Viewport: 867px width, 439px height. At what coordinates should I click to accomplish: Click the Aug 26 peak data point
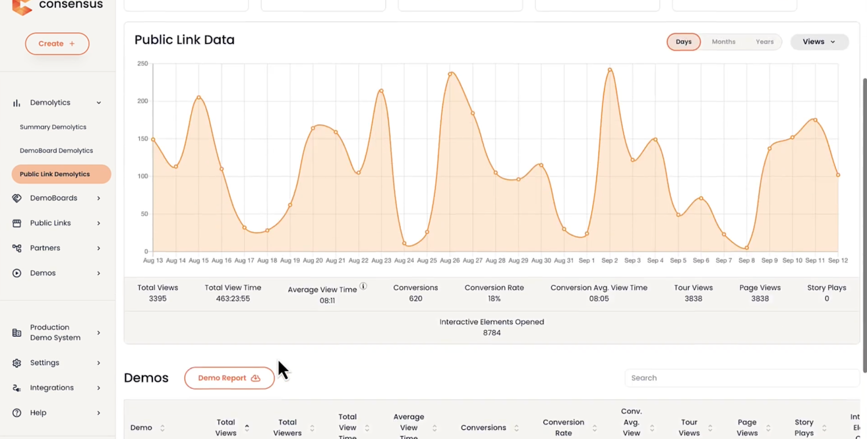(450, 74)
